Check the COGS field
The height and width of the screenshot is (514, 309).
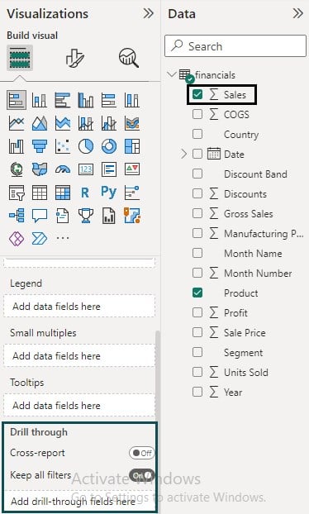tap(197, 114)
